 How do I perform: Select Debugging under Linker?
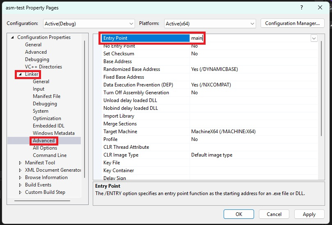click(45, 104)
